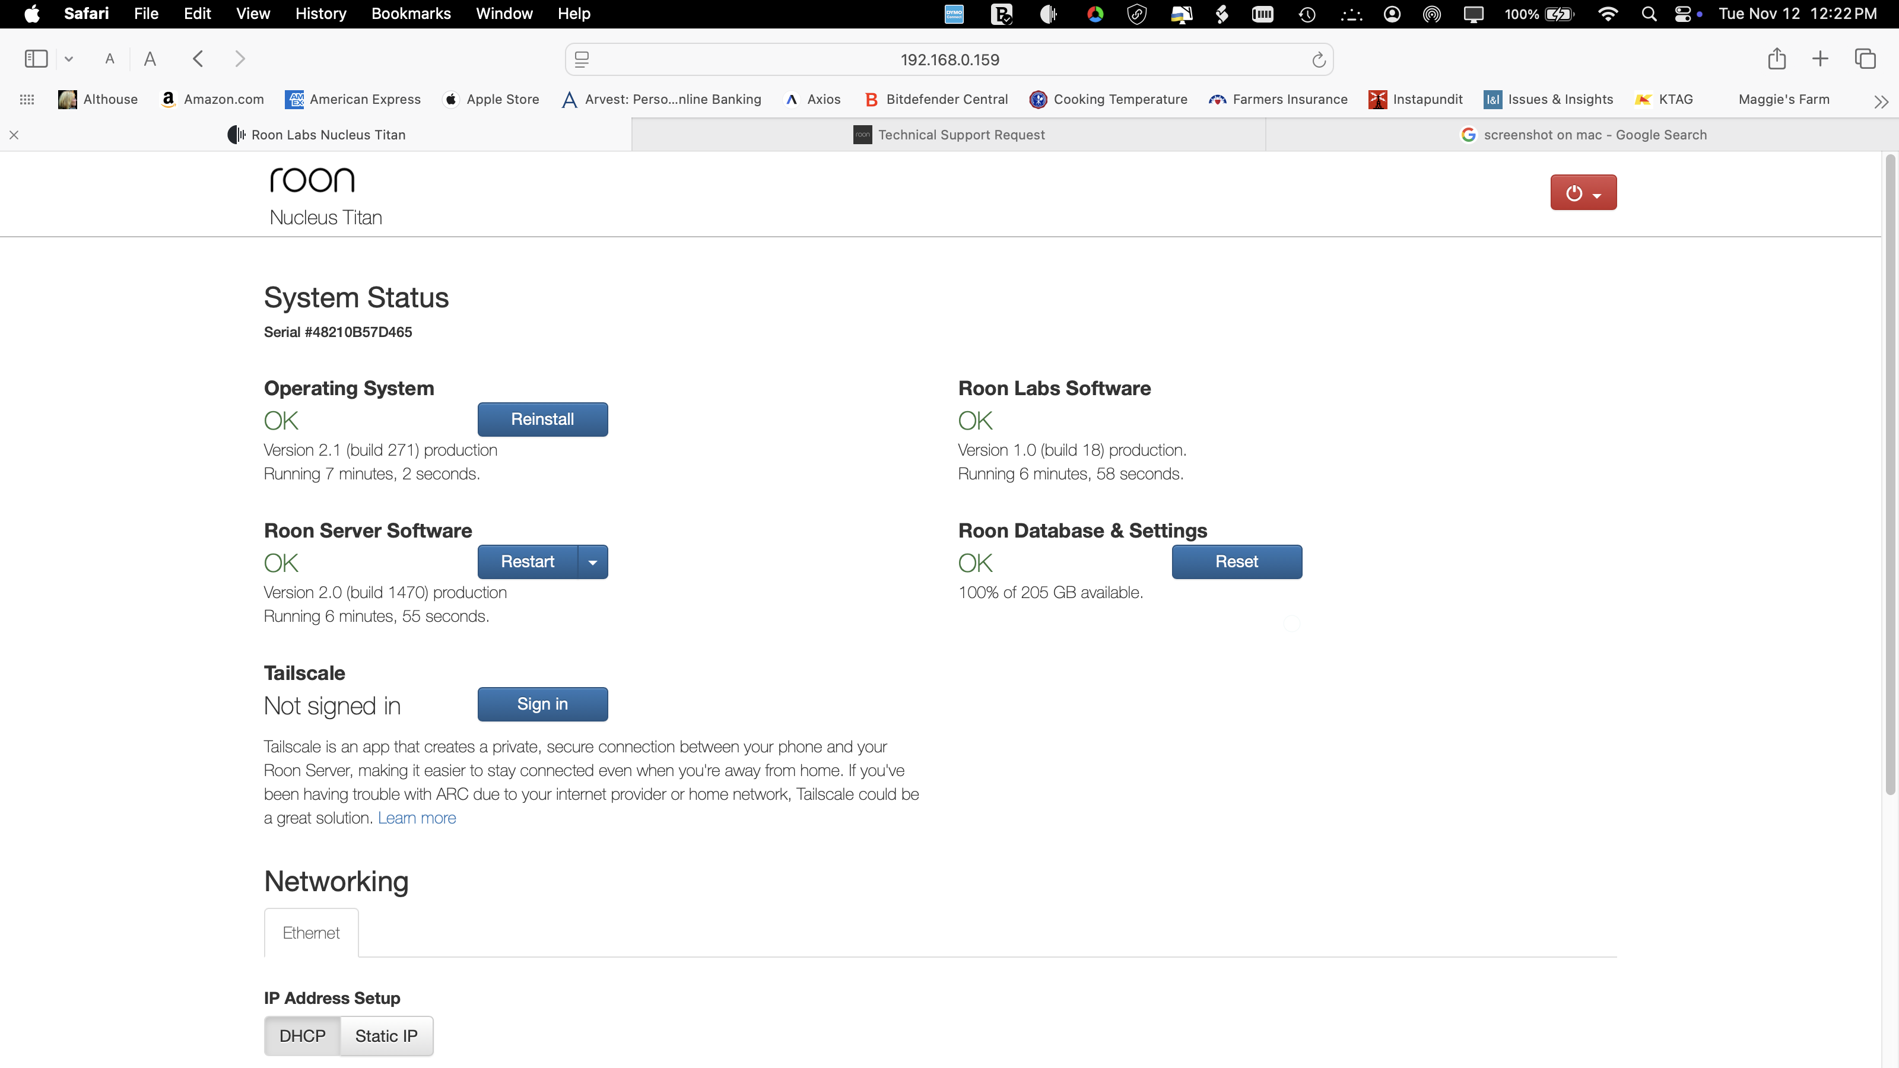Open the AirPlay display mirroring icon
Image resolution: width=1899 pixels, height=1068 pixels.
(1473, 14)
